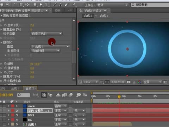Toggle lock switch for BG layer

pyautogui.click(x=4, y=120)
